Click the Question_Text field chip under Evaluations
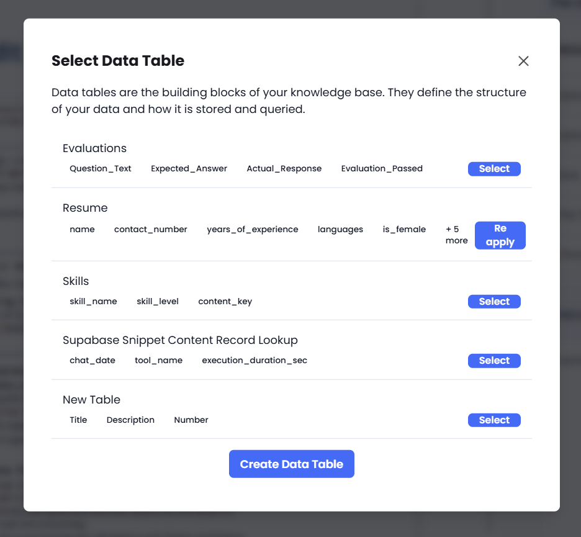Viewport: 581px width, 537px height. coord(100,168)
